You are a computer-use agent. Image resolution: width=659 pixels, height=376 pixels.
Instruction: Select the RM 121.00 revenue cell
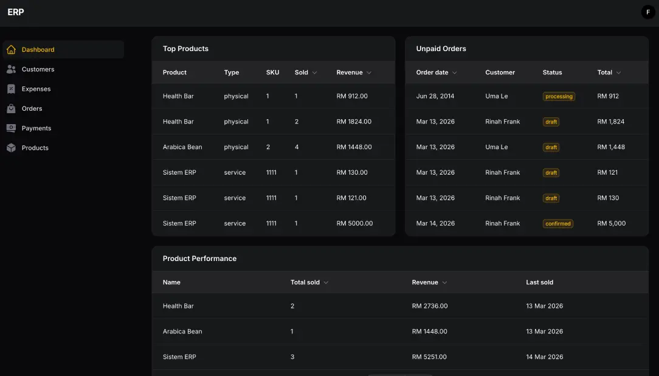tap(351, 198)
